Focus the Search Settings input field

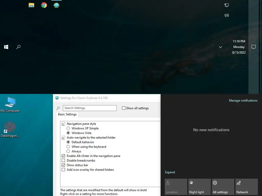[90, 108]
